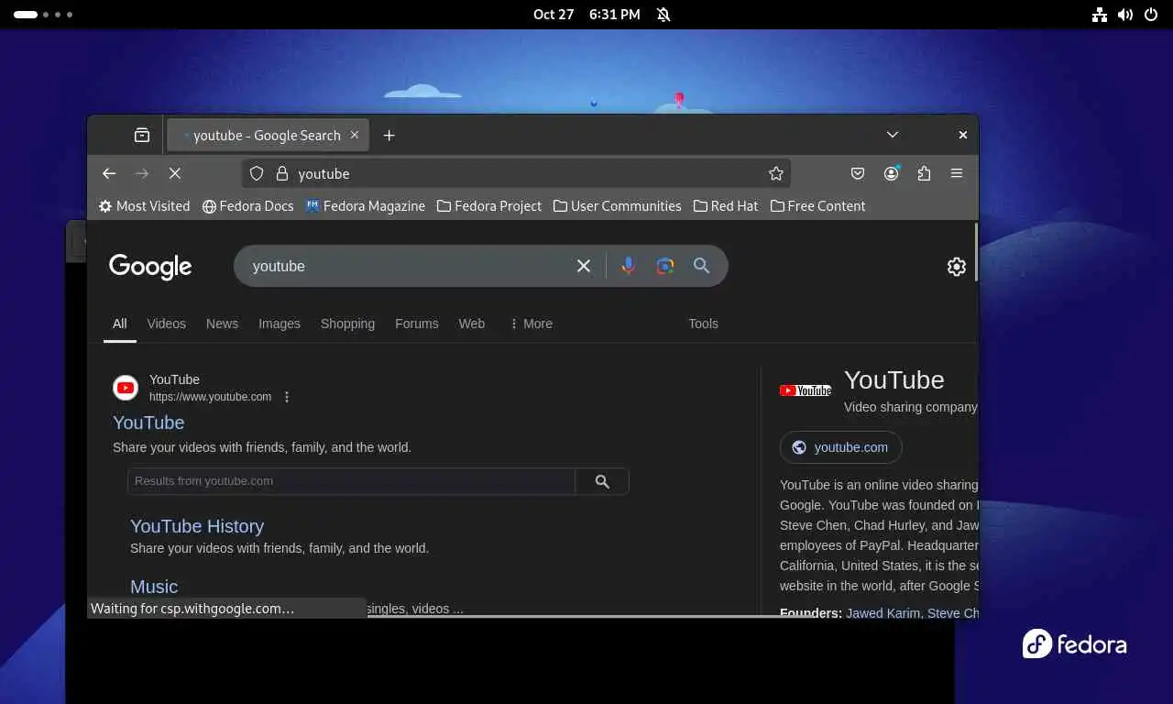
Task: Switch to the Web results tab
Action: click(x=472, y=324)
